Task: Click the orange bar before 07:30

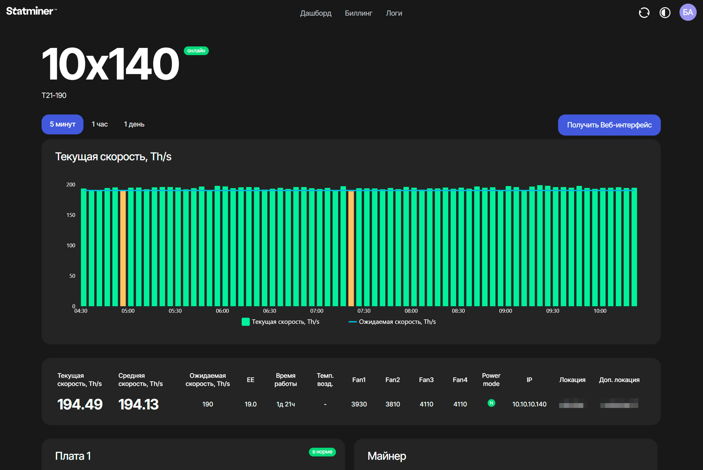Action: 351,249
